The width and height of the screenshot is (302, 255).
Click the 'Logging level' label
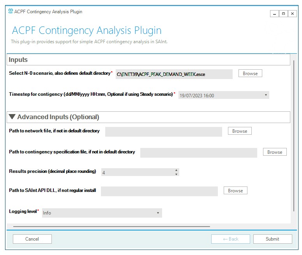pos(23,211)
